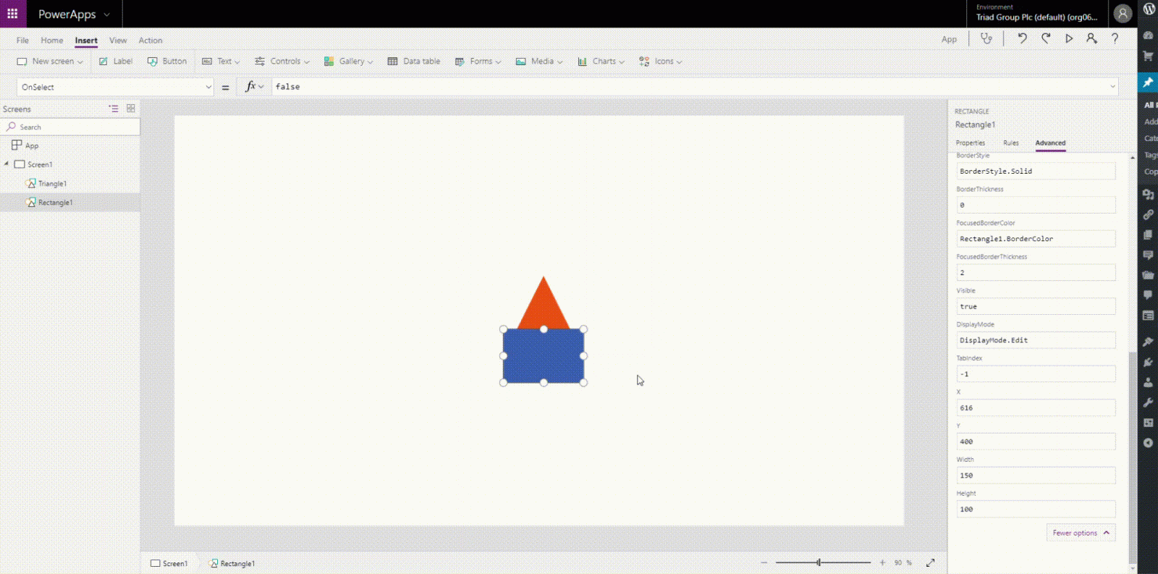Screen dimensions: 1158x574
Task: Zoom out with the minus icon
Action: 764,562
